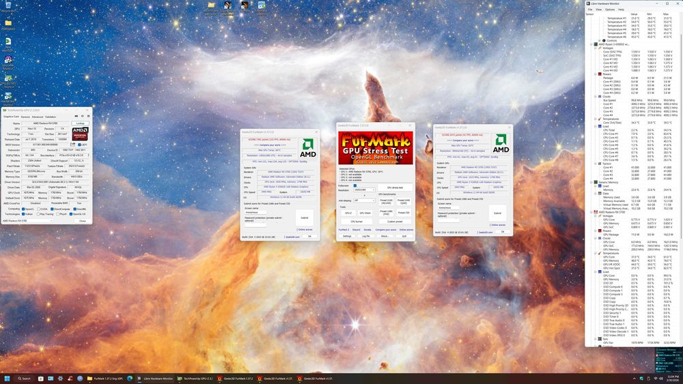The image size is (683, 384).
Task: Open the FurMark 2 link
Action: coord(344,230)
